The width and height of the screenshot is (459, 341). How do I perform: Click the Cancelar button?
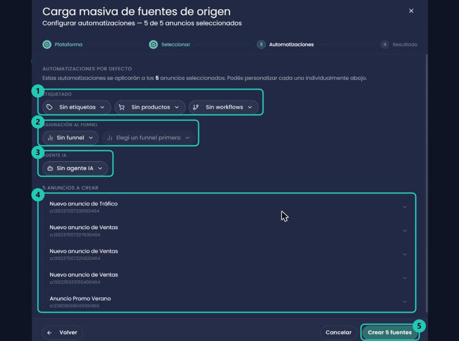[339, 333]
